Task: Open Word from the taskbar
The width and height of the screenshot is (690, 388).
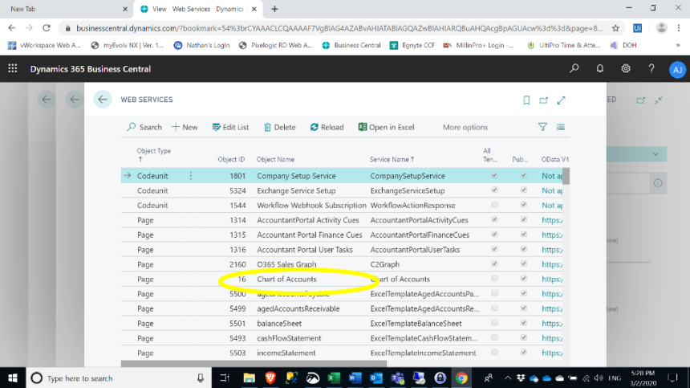Action: (355, 378)
